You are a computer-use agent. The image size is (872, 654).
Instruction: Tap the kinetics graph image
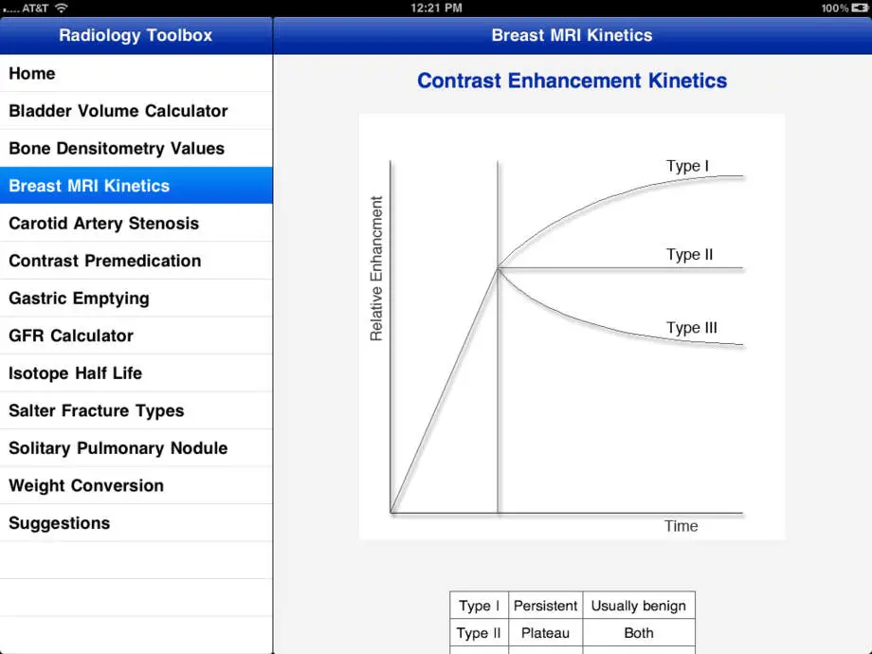[x=572, y=326]
